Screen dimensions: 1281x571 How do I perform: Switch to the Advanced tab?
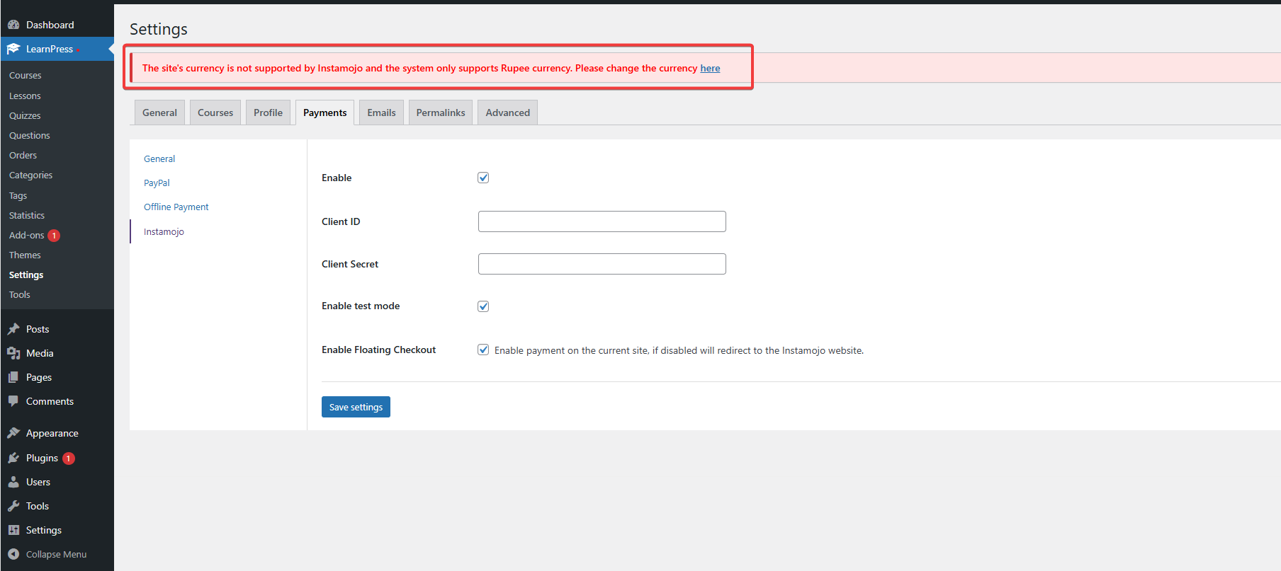(508, 113)
